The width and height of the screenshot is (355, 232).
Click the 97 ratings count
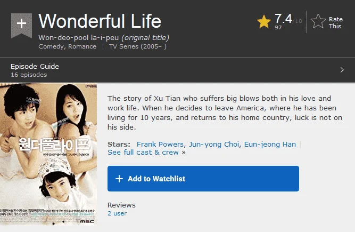coord(278,27)
